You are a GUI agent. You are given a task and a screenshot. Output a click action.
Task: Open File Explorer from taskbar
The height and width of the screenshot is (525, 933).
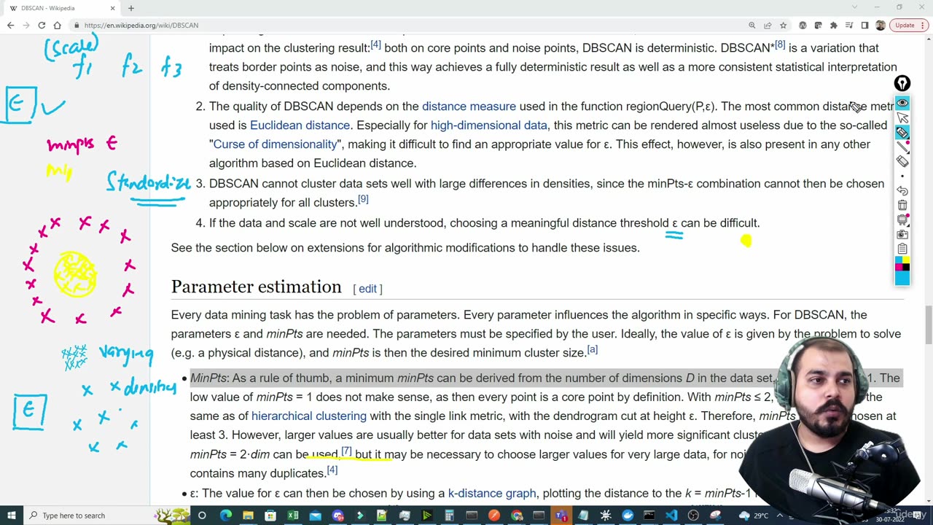[x=248, y=516]
